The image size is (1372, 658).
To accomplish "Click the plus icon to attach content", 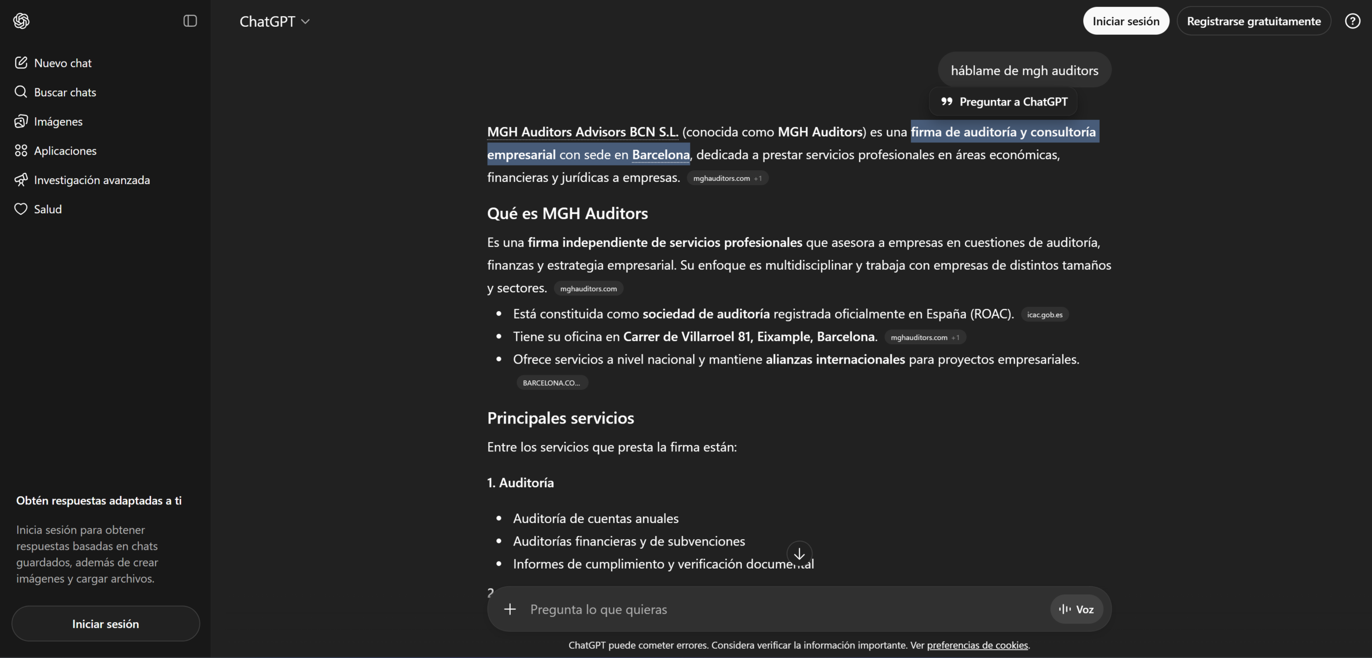I will (510, 609).
